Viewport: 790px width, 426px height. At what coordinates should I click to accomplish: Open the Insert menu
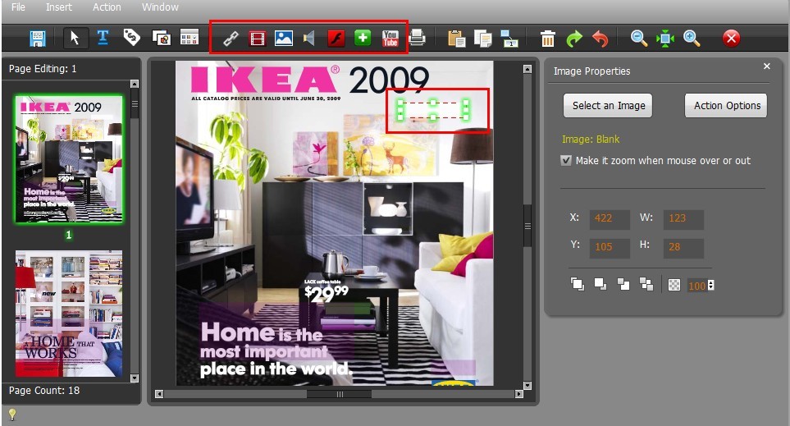pos(59,7)
